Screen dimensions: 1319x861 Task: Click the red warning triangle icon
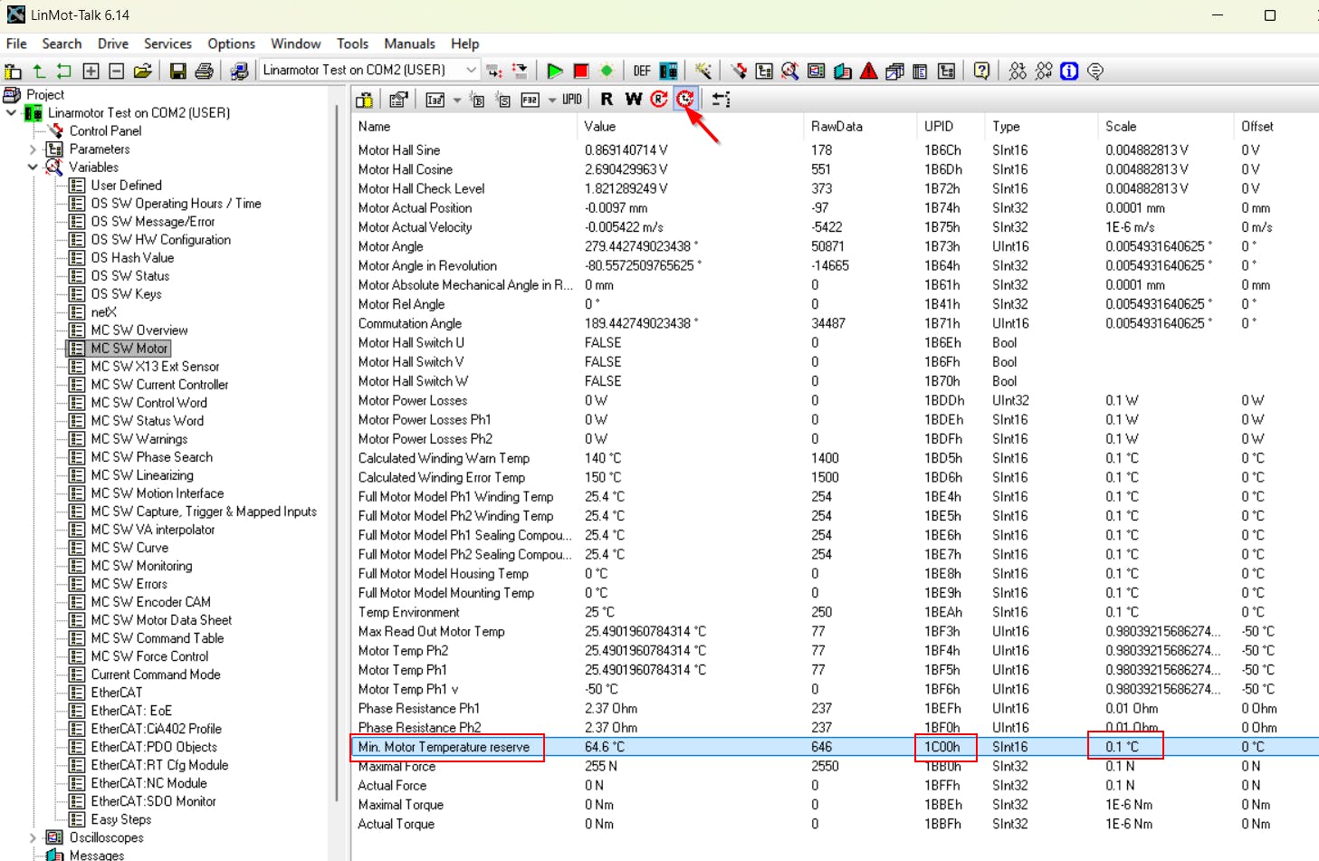click(x=868, y=71)
